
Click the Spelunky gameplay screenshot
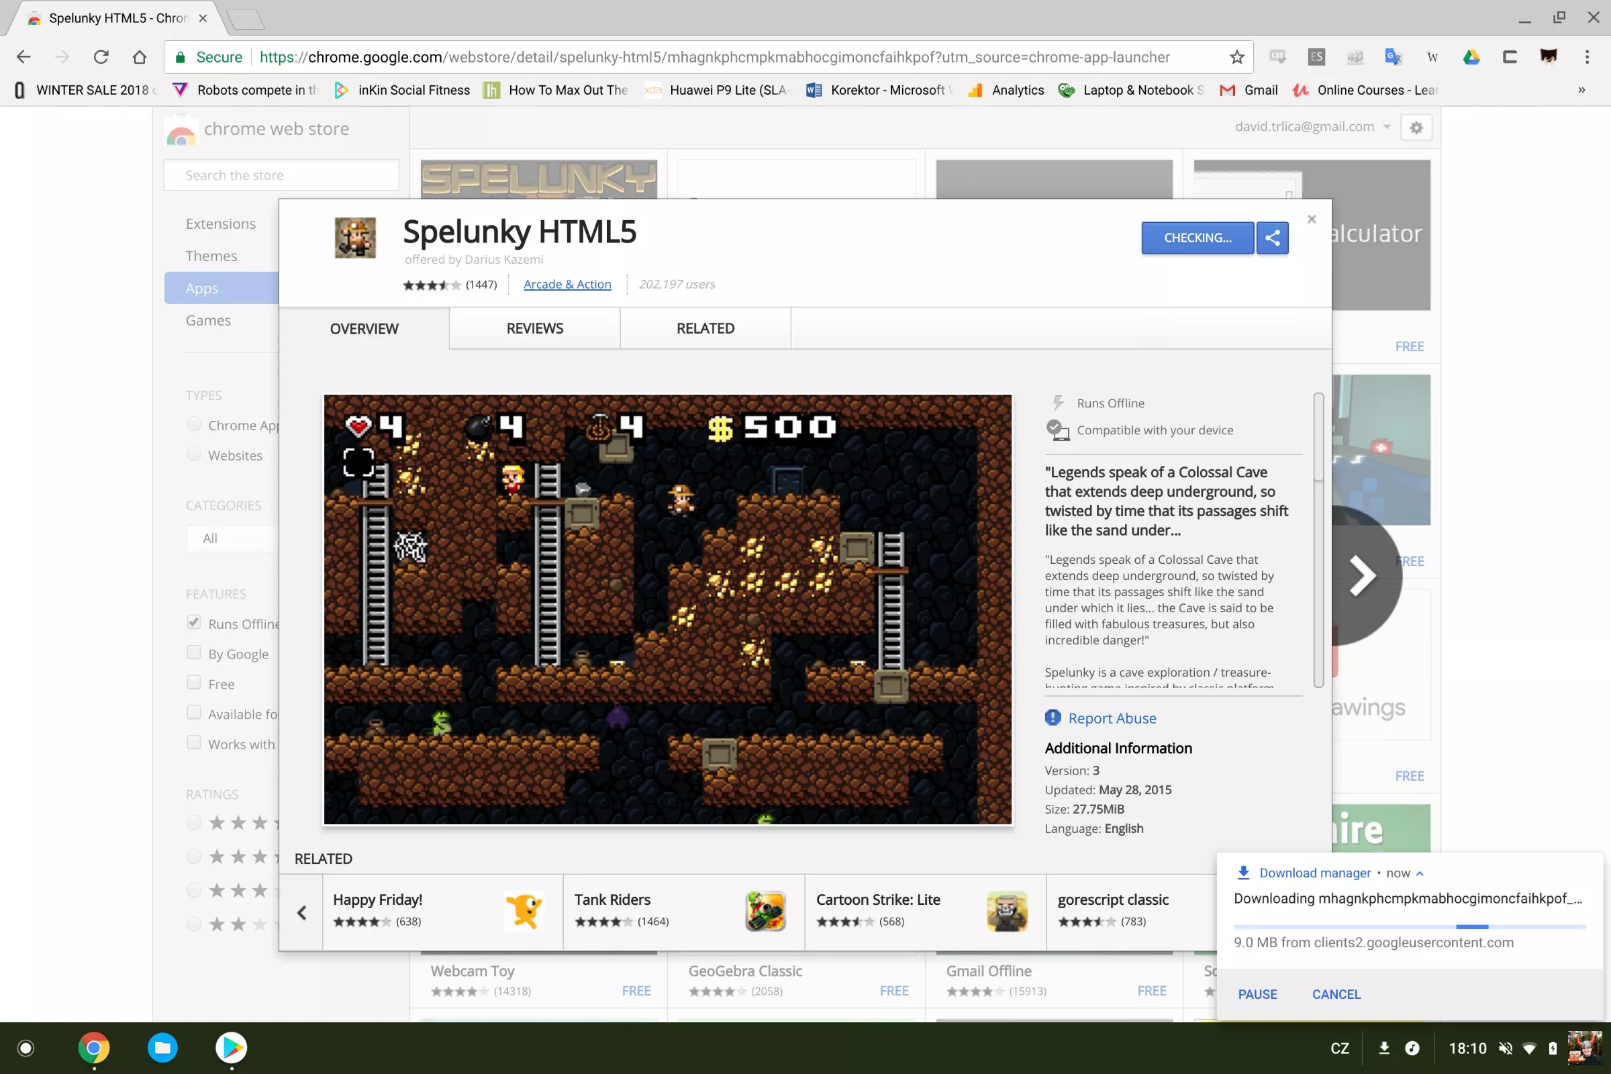668,609
